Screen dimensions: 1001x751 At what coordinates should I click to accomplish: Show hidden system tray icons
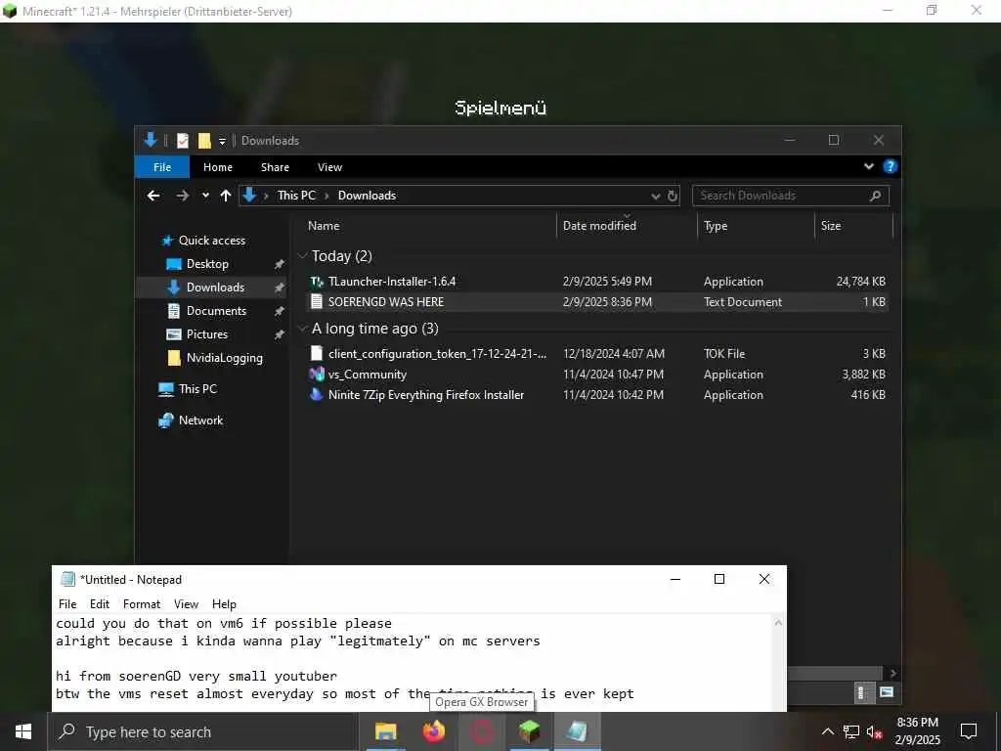tap(827, 731)
